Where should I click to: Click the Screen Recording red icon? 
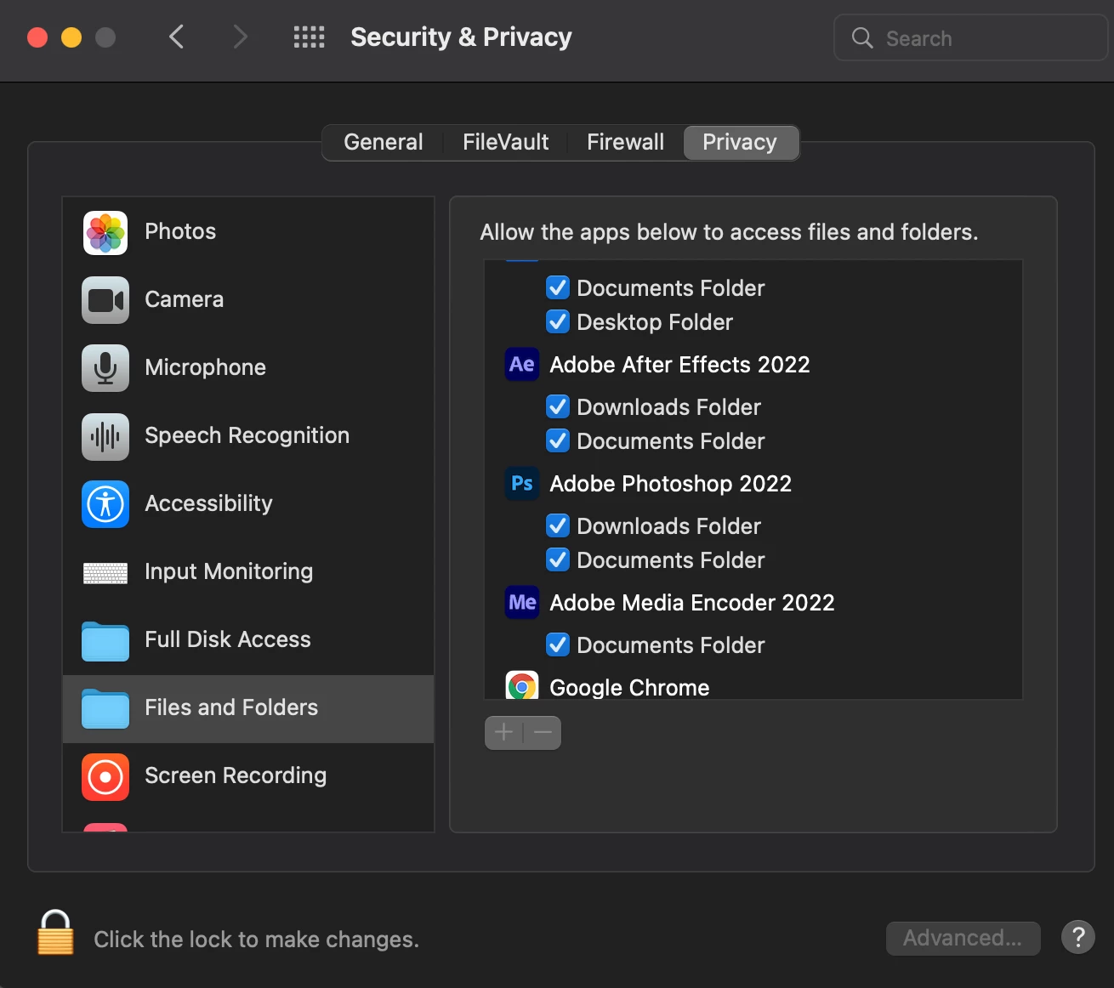pyautogui.click(x=105, y=776)
